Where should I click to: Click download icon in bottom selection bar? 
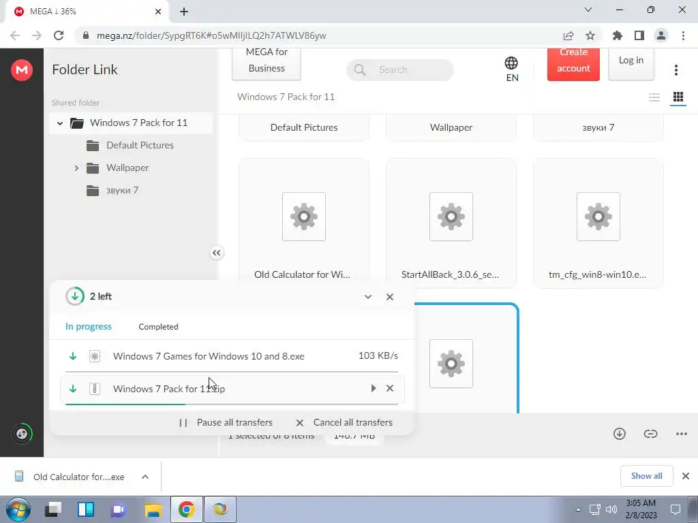pos(619,434)
